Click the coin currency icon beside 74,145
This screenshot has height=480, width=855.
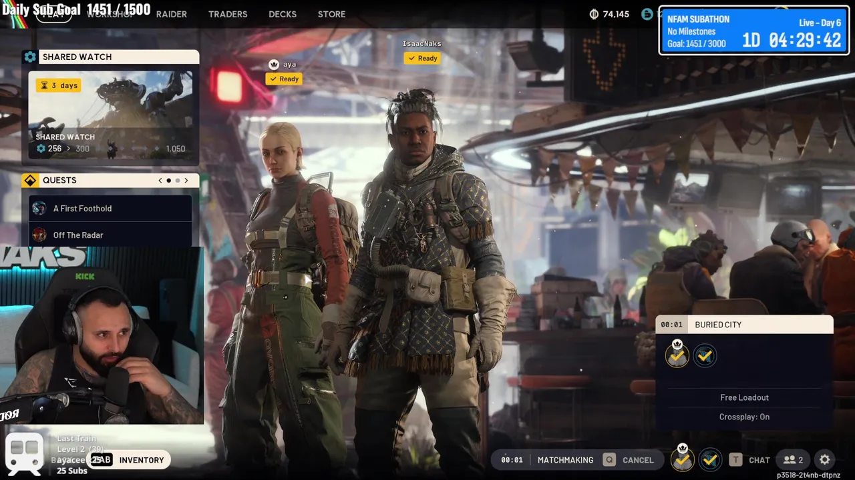[x=594, y=14]
